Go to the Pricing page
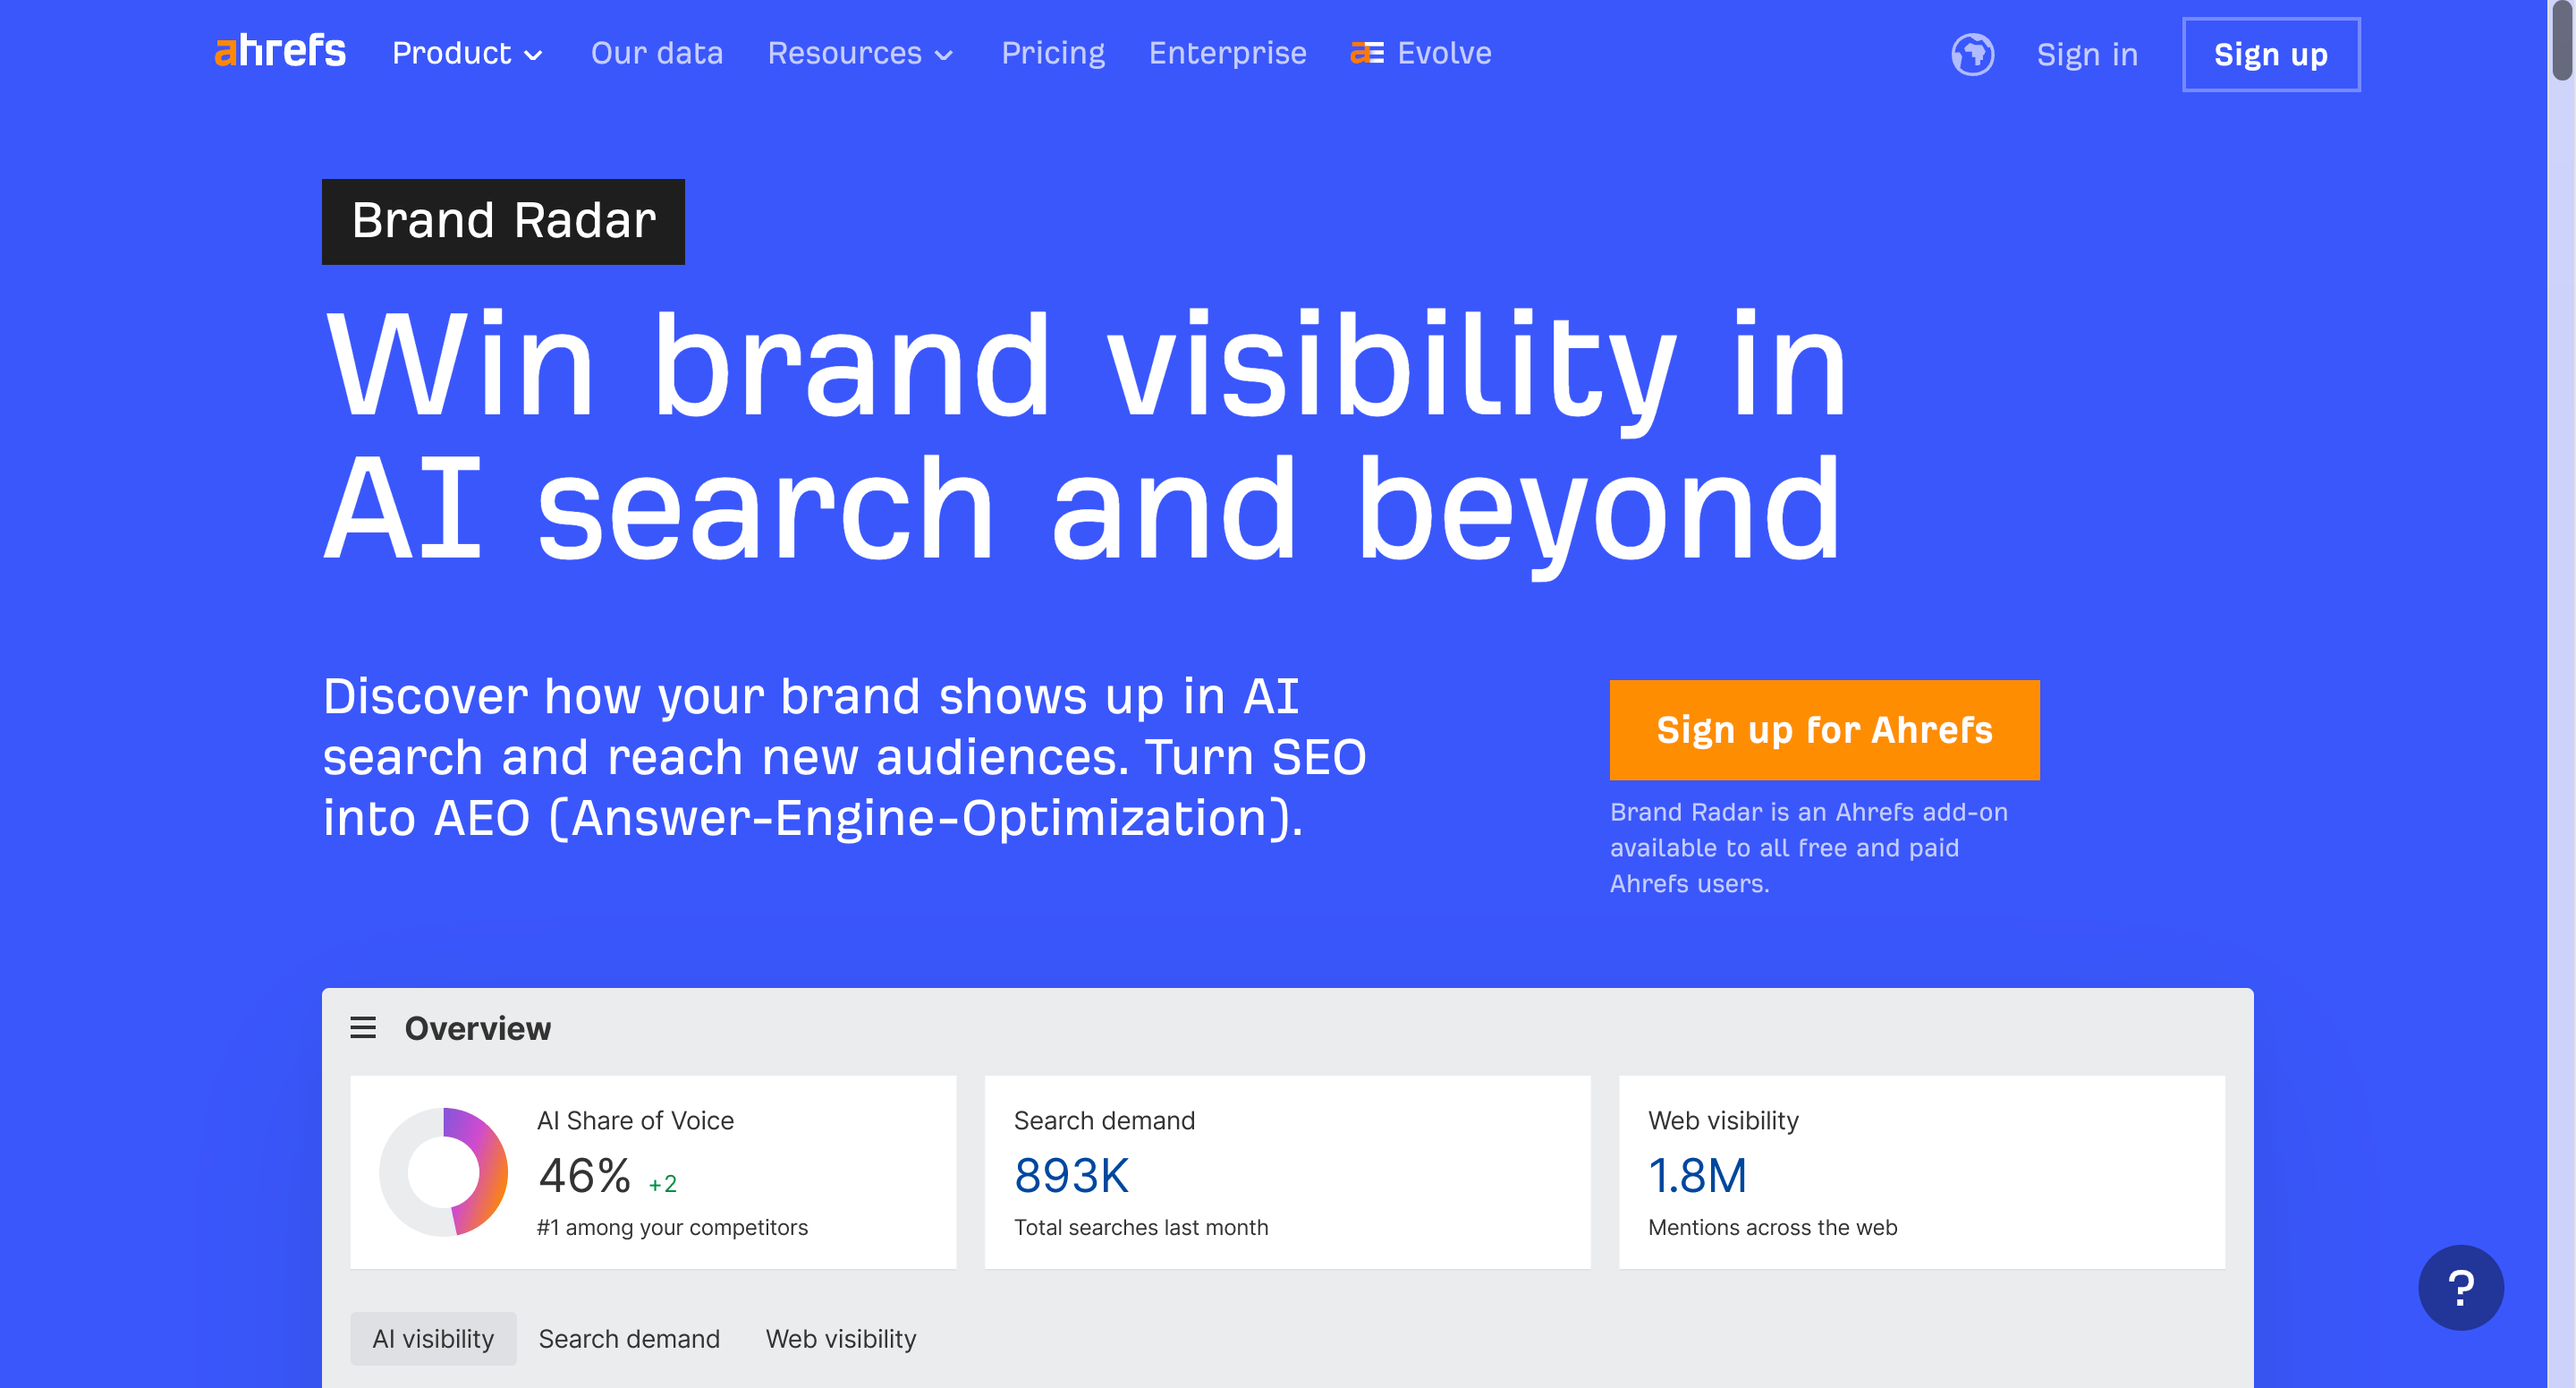Image resolution: width=2576 pixels, height=1388 pixels. click(1052, 53)
